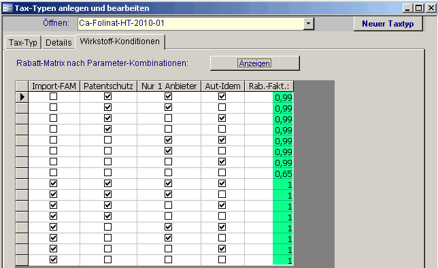Uncheck Patentschutz in the fourth row
The image size is (438, 268).
pos(108,129)
